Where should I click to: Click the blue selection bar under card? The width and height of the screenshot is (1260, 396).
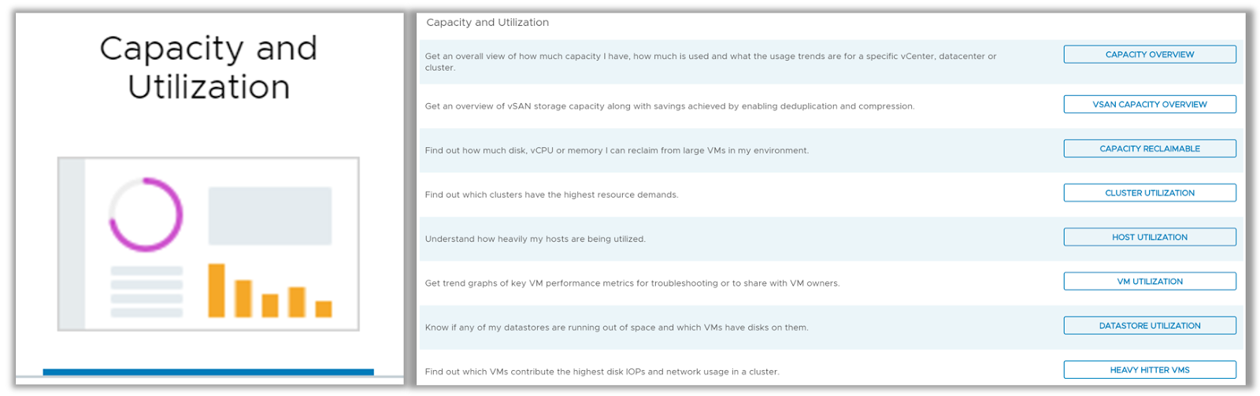click(x=208, y=372)
